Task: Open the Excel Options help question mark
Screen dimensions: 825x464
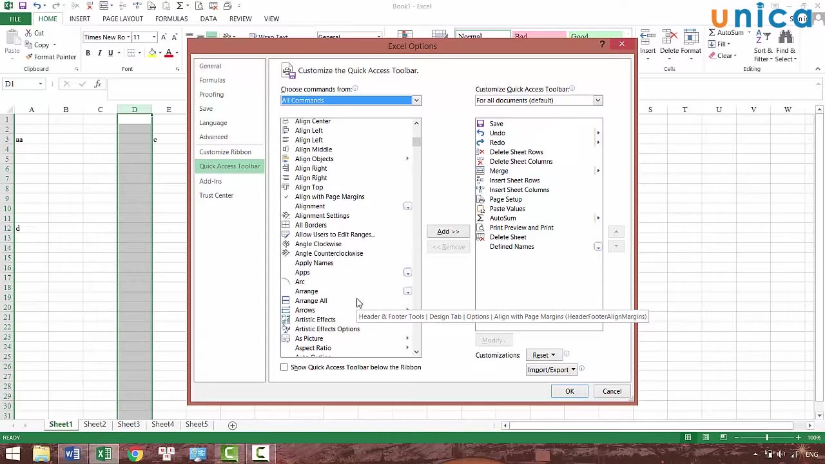Action: [x=602, y=44]
